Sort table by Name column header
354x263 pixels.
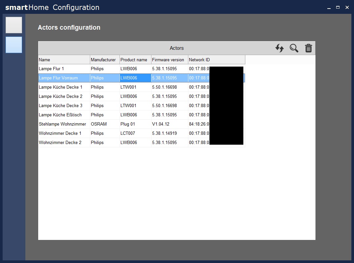coord(64,60)
